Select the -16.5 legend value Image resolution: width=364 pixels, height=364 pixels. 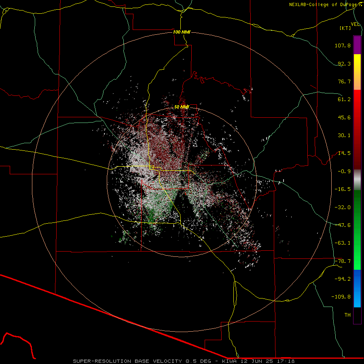(343, 189)
